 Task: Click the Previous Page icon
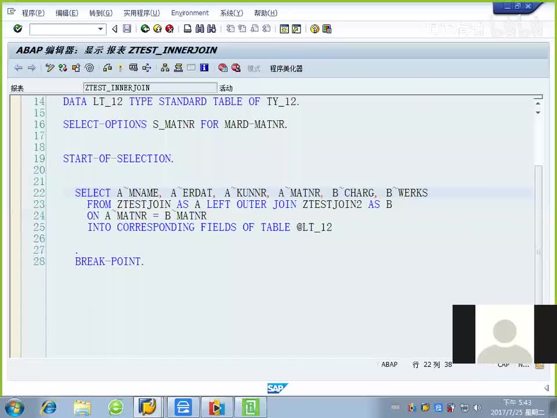243,28
